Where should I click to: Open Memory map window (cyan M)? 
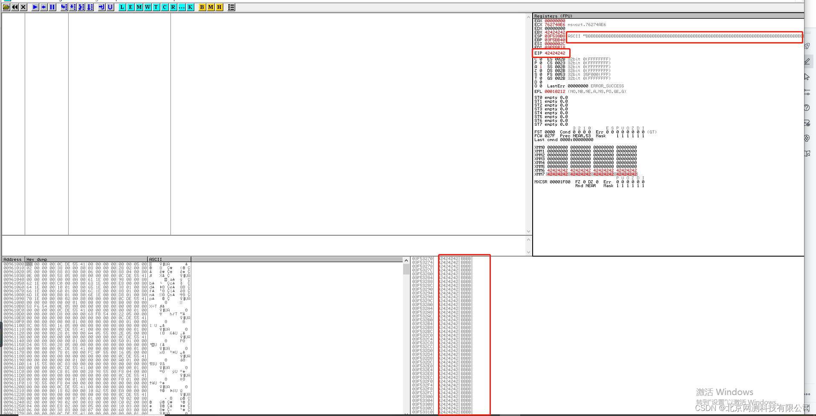(x=139, y=7)
